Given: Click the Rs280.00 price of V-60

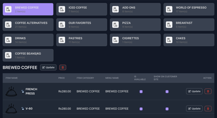Looking at the screenshot, I should coord(65,109).
